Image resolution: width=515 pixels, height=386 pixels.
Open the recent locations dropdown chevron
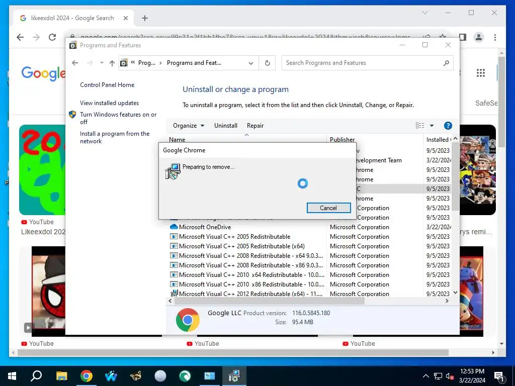102,63
